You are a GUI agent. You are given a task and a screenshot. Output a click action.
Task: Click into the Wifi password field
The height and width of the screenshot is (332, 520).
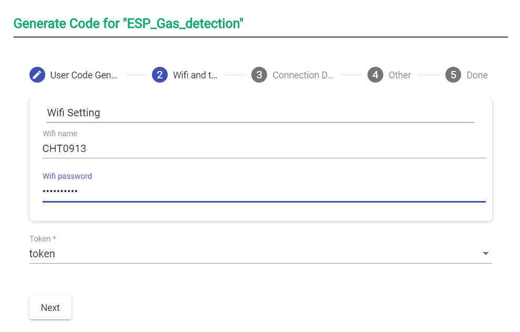tap(263, 191)
